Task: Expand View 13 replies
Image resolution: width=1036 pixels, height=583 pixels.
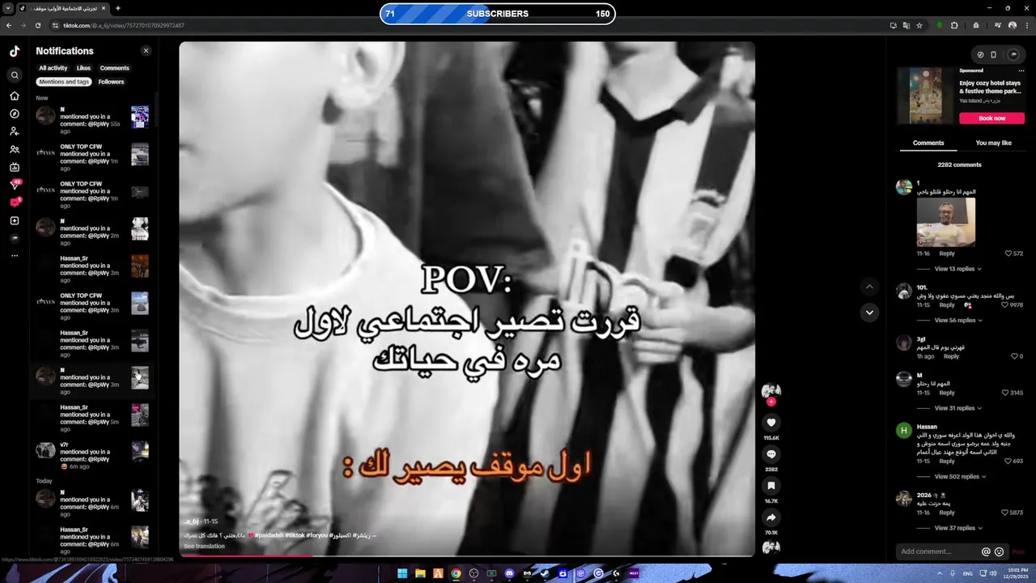Action: [x=957, y=269]
